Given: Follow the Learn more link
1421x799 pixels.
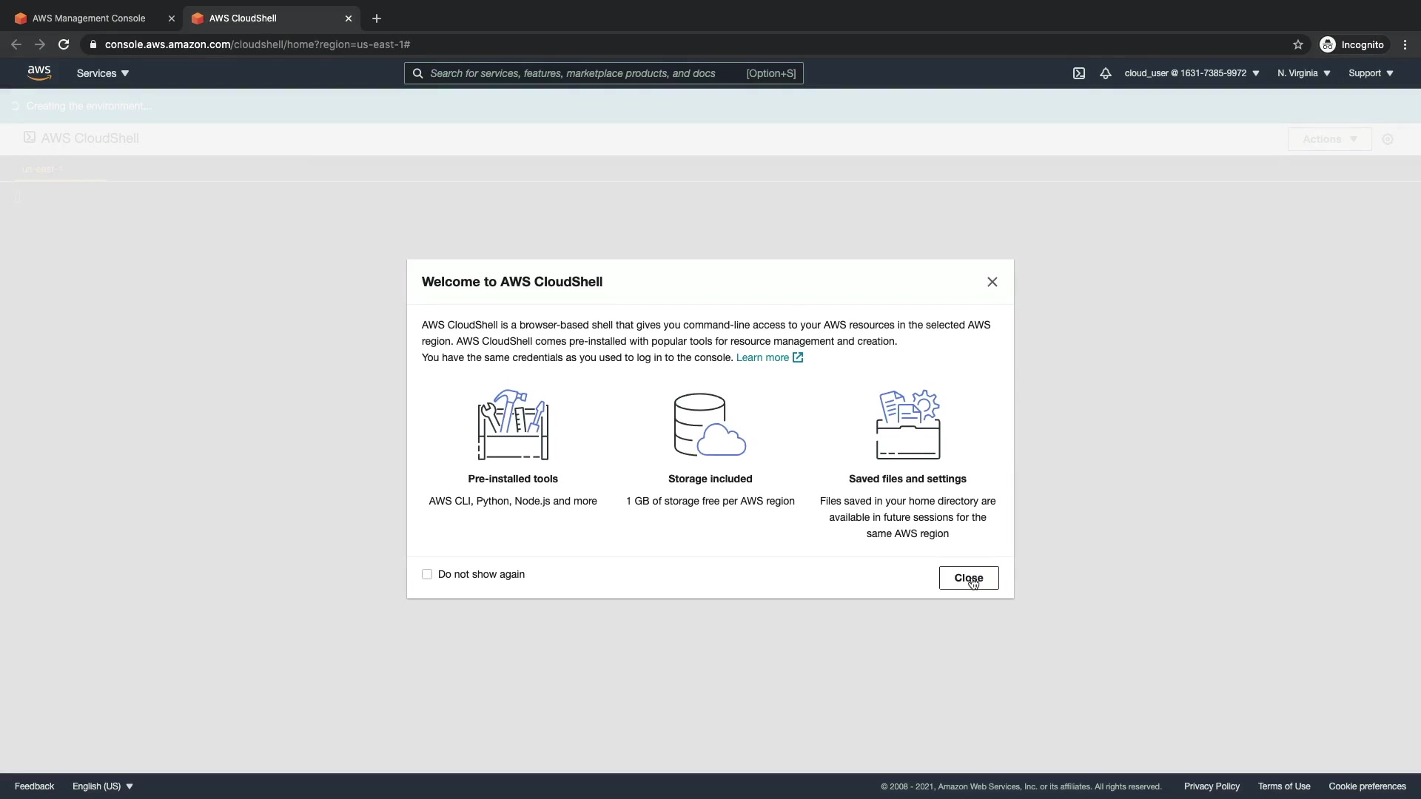Looking at the screenshot, I should (763, 357).
